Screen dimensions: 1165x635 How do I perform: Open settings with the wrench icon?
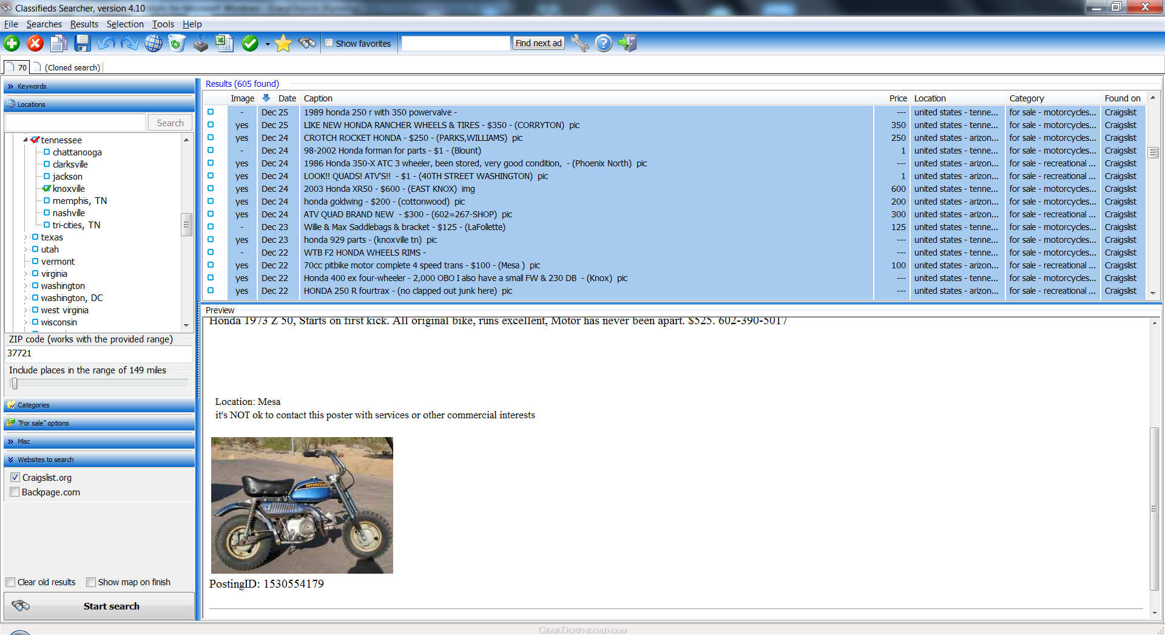point(580,43)
